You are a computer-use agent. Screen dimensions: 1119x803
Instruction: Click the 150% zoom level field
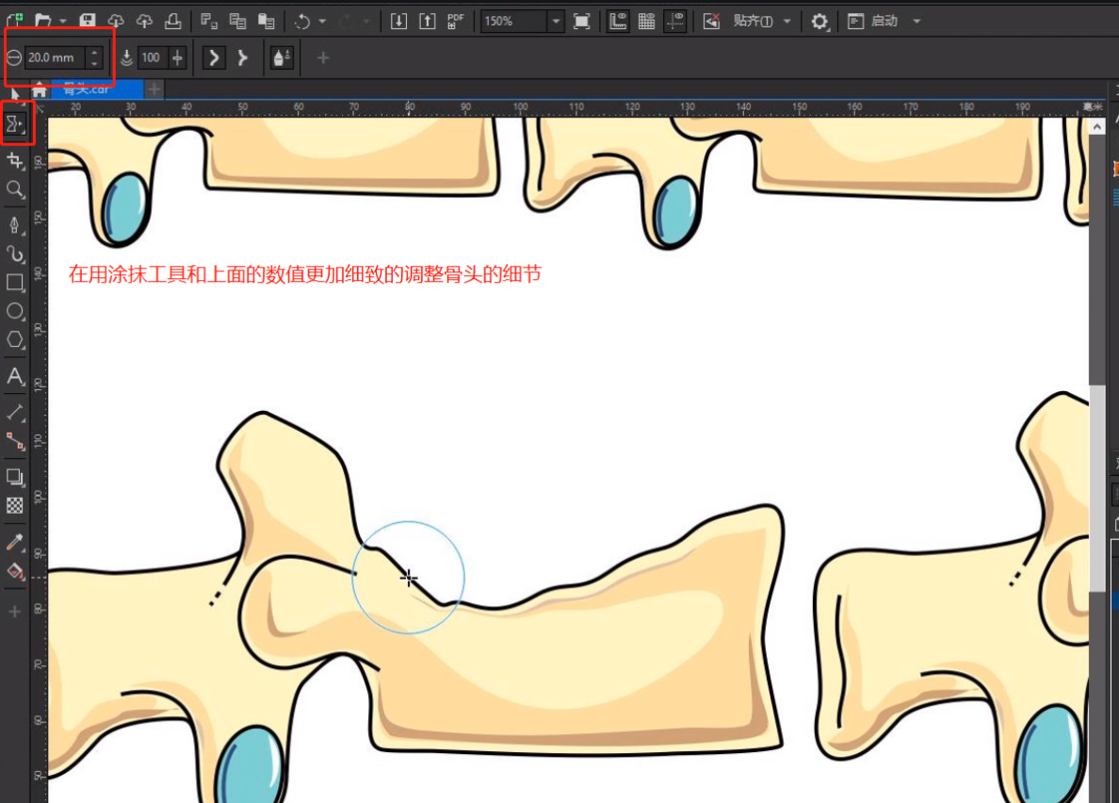pos(514,21)
